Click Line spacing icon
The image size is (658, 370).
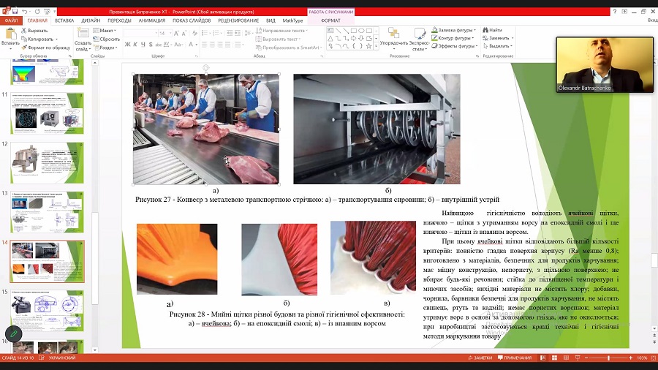pyautogui.click(x=248, y=33)
